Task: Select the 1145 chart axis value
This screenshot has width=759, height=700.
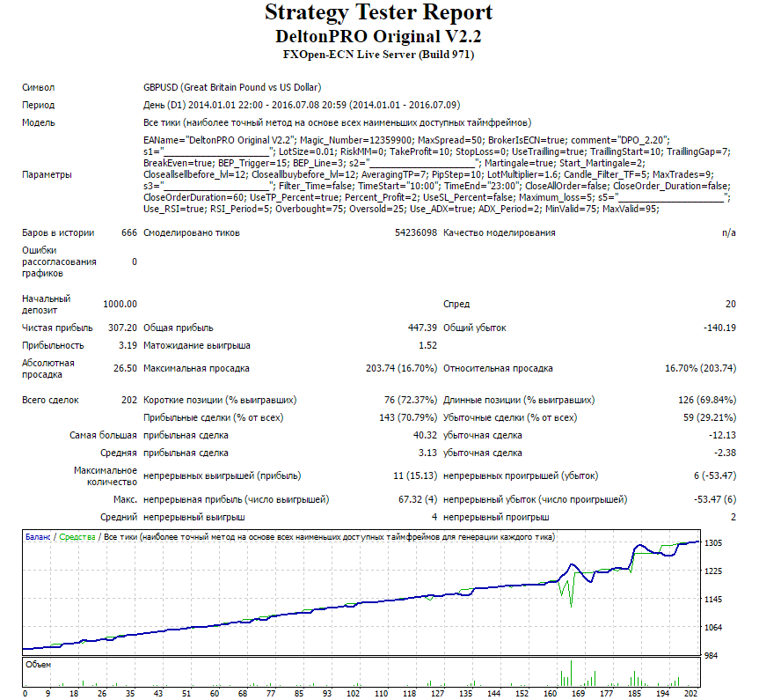Action: (x=713, y=599)
